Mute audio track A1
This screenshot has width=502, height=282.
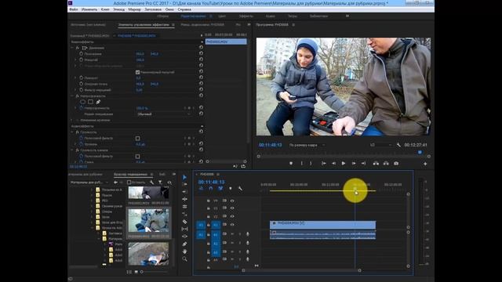[x=232, y=234]
